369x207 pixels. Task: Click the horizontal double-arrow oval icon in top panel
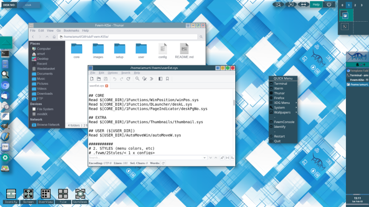[304, 5]
